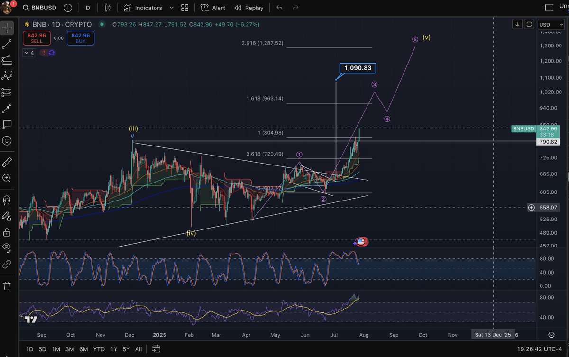Select the trend line drawing tool
The image size is (569, 357).
tap(7, 44)
